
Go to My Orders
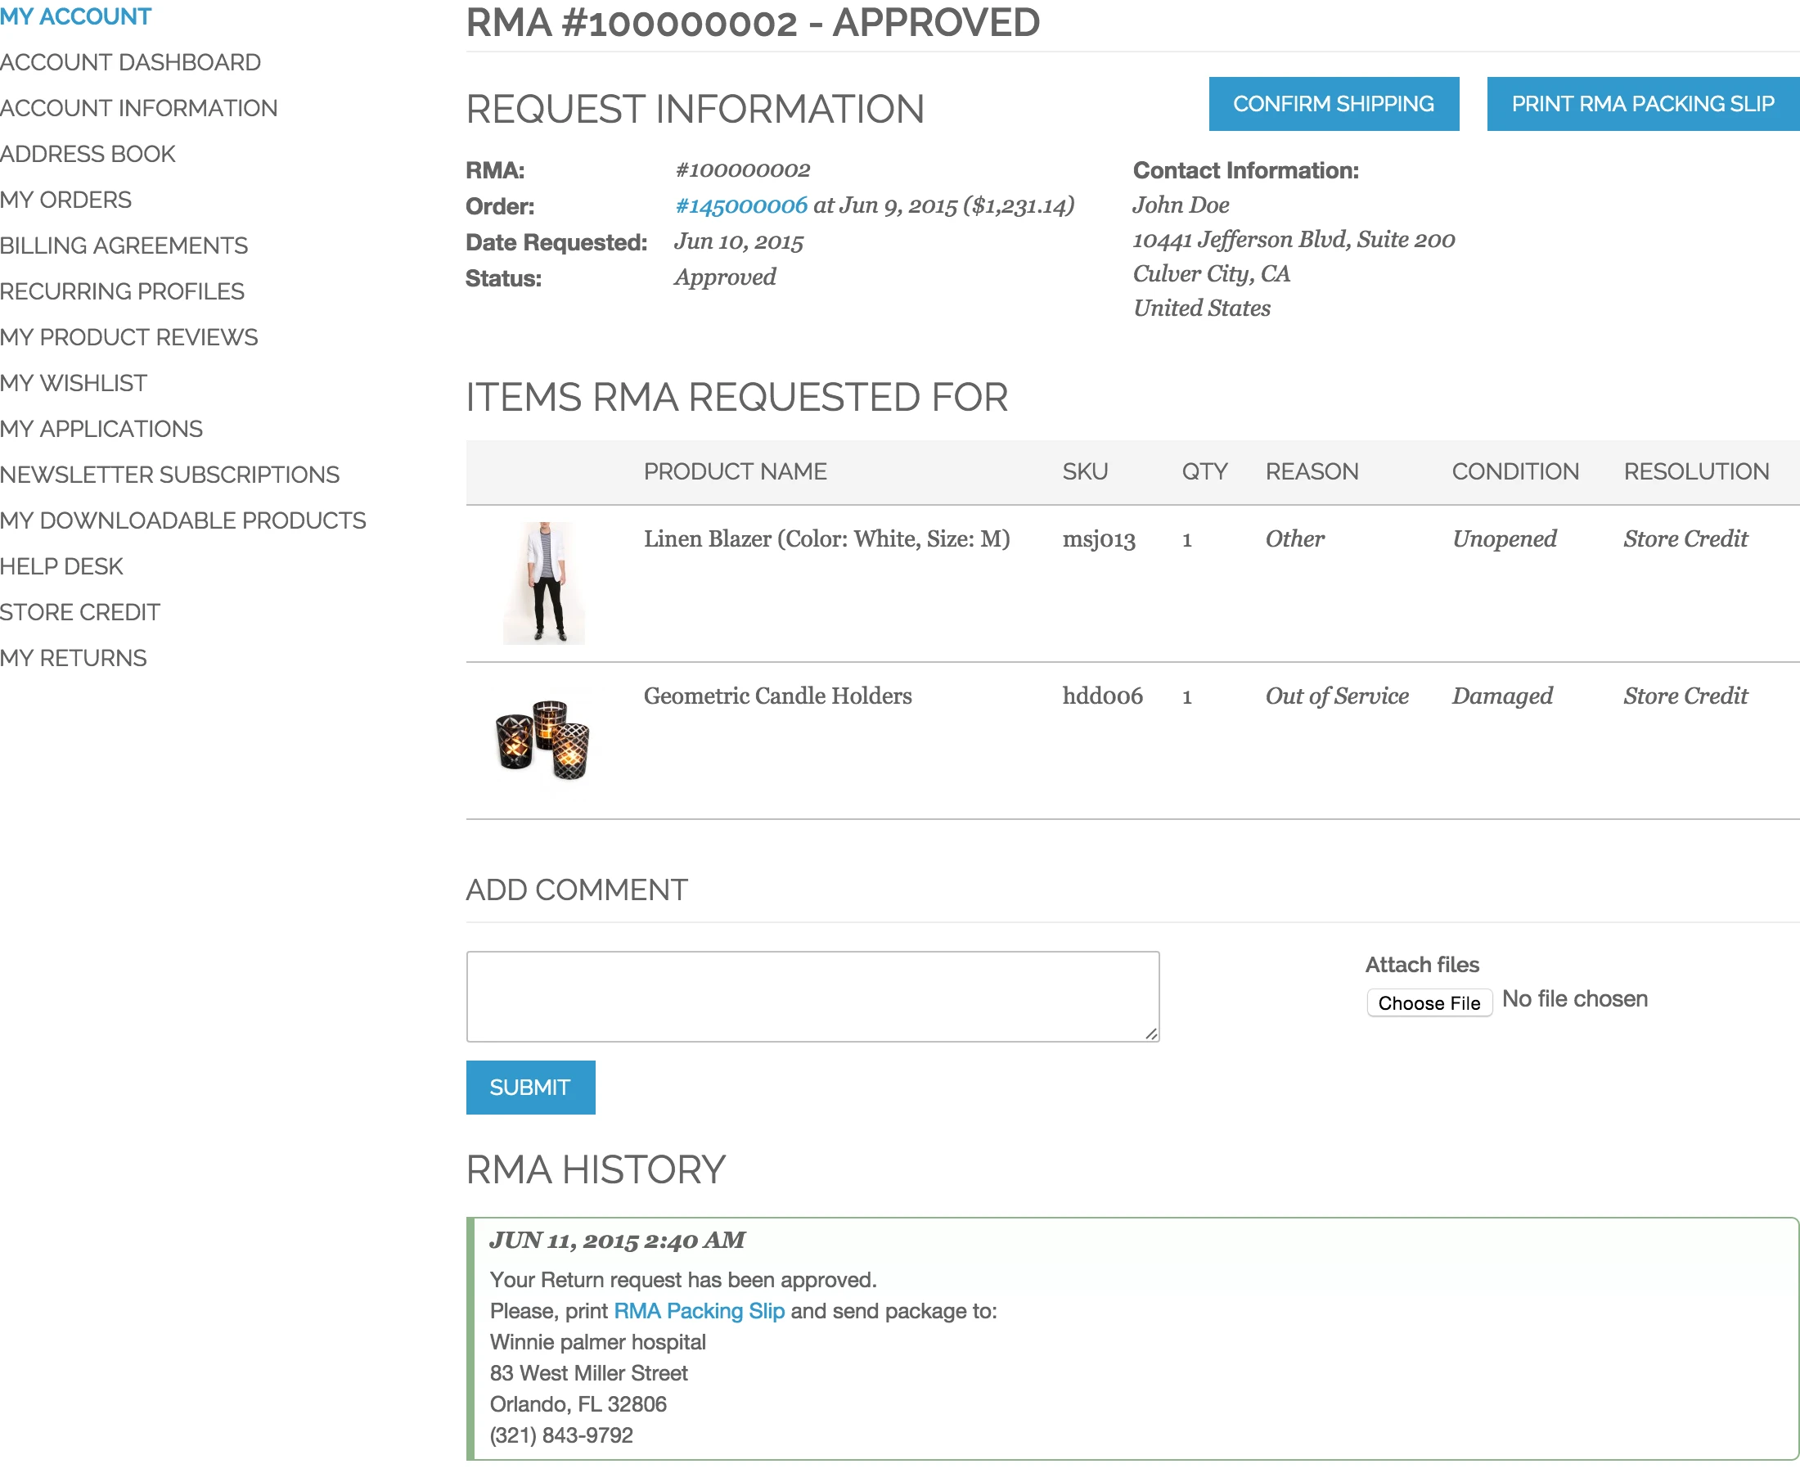pyautogui.click(x=66, y=200)
